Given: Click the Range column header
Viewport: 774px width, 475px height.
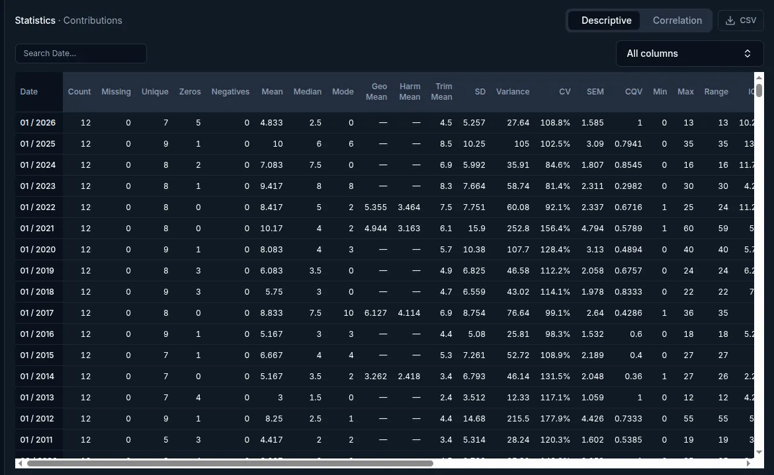Looking at the screenshot, I should click(x=716, y=92).
